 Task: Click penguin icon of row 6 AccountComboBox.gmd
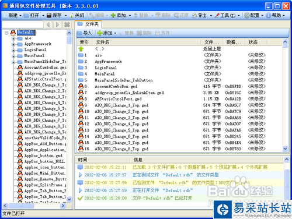click(81, 86)
